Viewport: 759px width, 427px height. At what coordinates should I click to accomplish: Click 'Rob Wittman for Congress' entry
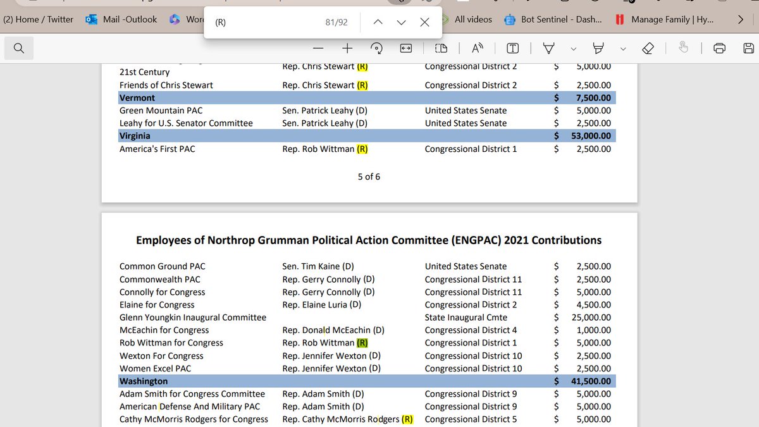(x=171, y=342)
